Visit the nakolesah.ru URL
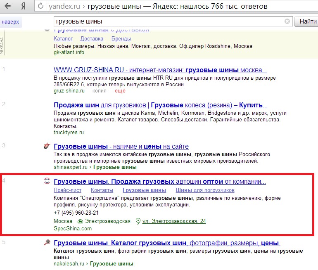Viewport: 318px width, 270px height. tap(69, 263)
